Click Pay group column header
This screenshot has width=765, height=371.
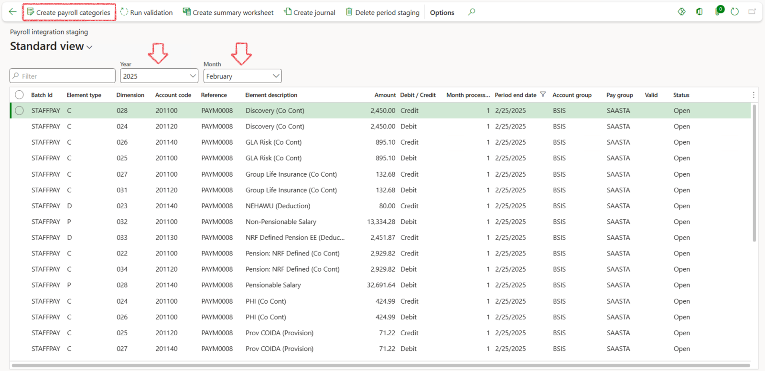(620, 95)
